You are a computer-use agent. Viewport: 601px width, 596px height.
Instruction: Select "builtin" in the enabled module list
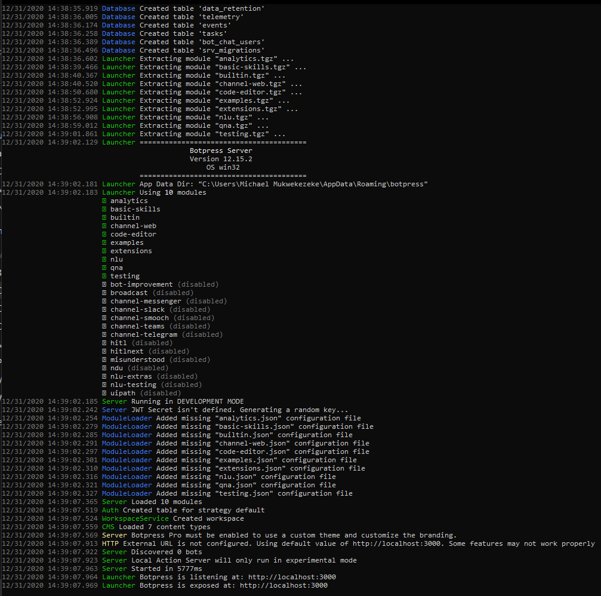pyautogui.click(x=125, y=217)
